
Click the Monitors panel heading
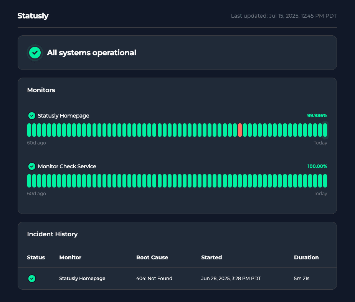(41, 90)
